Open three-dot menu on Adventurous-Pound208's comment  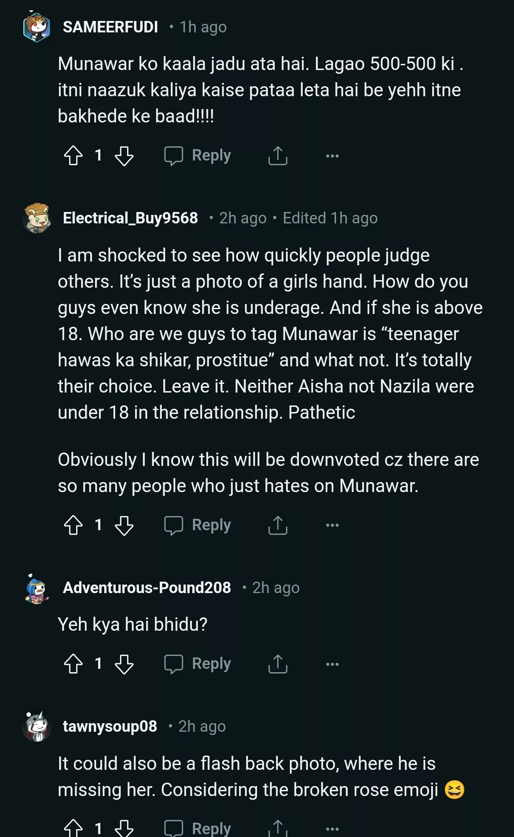click(x=332, y=664)
